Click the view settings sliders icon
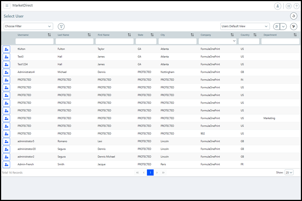 click(x=276, y=26)
